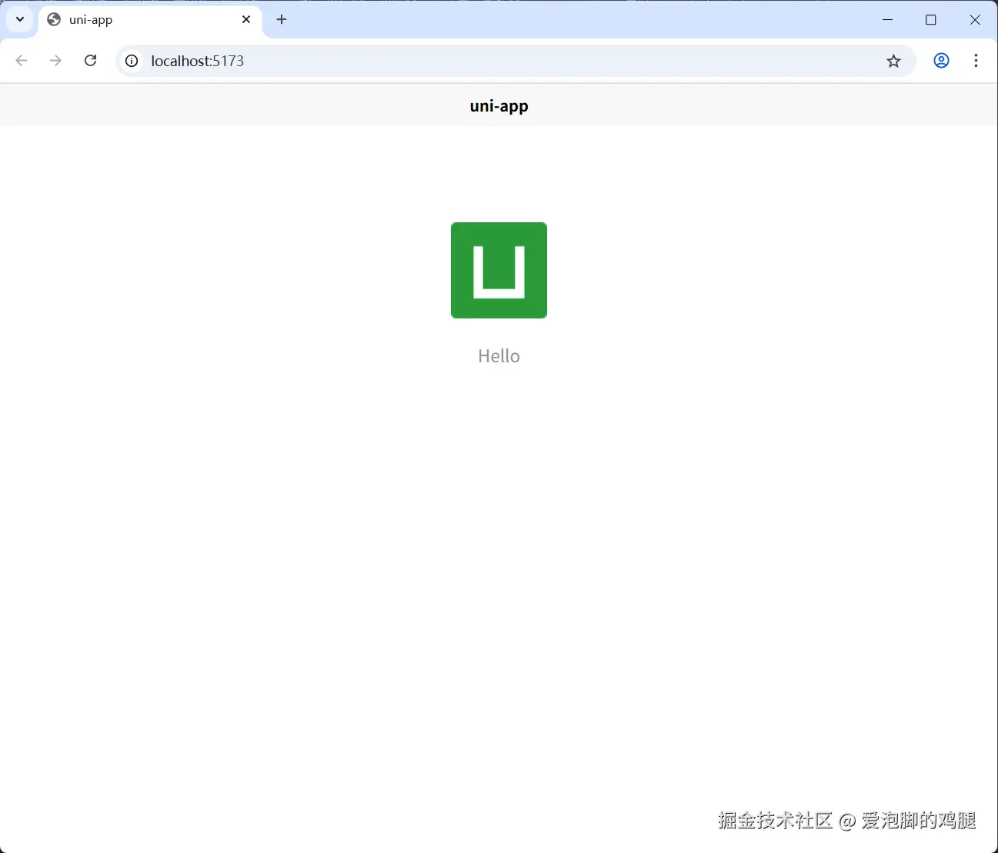The width and height of the screenshot is (998, 853).
Task: Close the uni-app tab
Action: coord(246,19)
